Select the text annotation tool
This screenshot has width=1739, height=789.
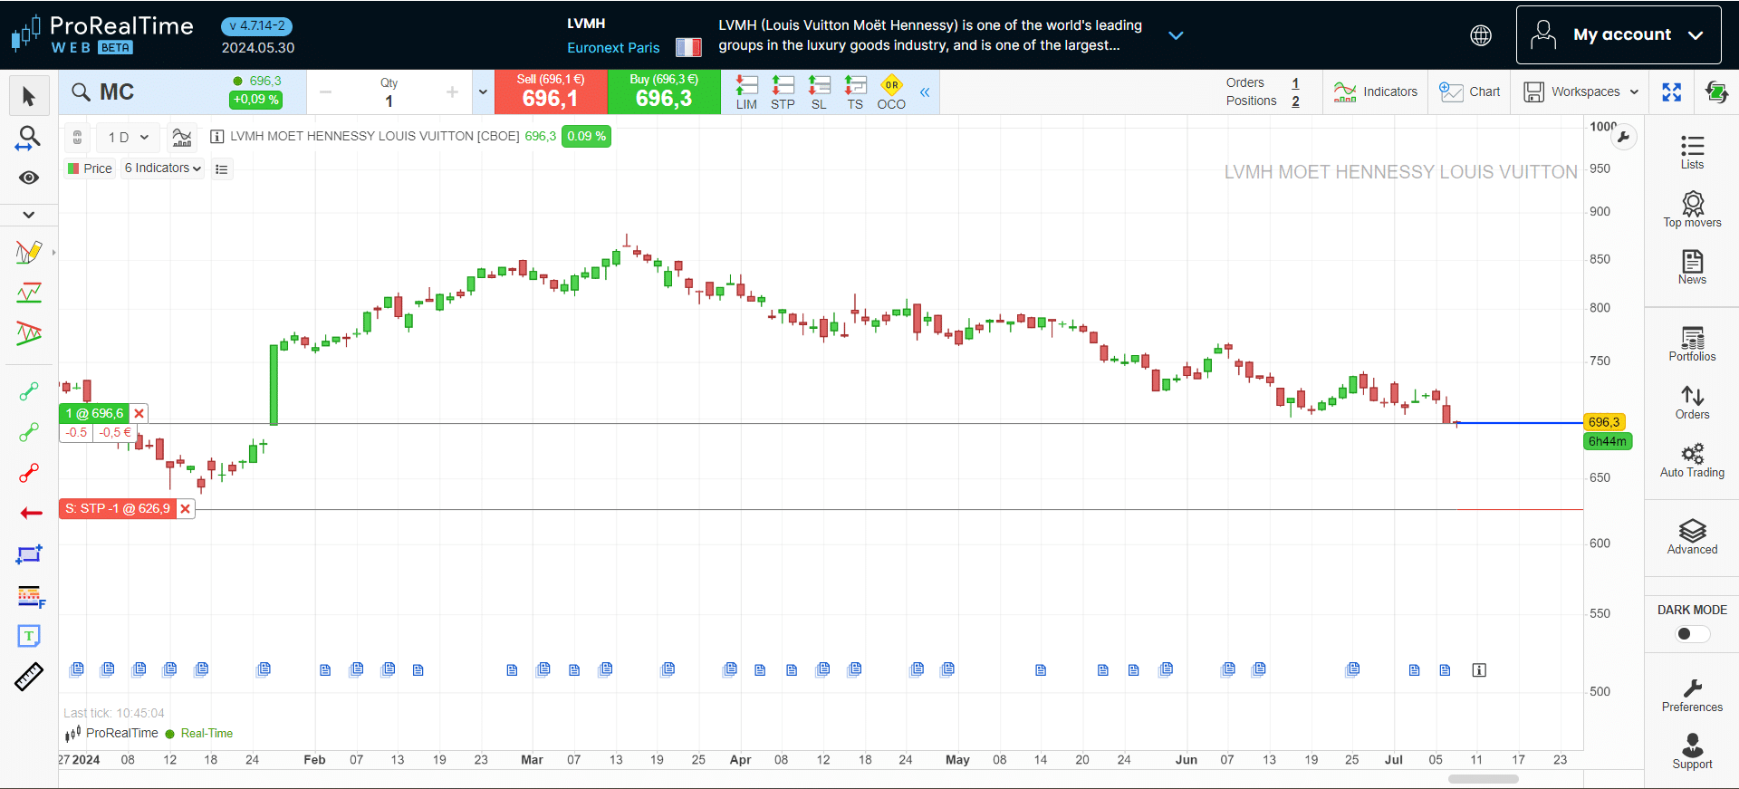[29, 636]
